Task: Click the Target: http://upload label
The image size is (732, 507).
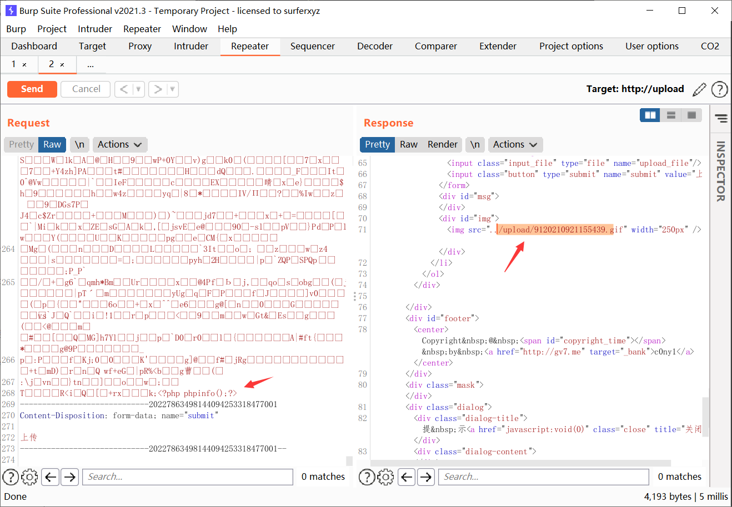Action: (x=635, y=89)
